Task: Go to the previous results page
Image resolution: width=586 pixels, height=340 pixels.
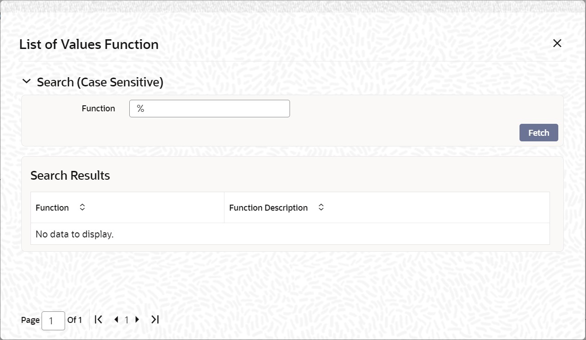Action: coord(116,319)
